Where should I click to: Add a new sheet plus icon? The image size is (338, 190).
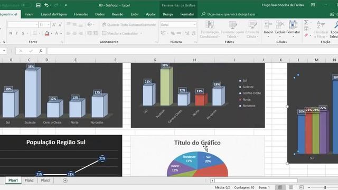pyautogui.click(x=65, y=180)
